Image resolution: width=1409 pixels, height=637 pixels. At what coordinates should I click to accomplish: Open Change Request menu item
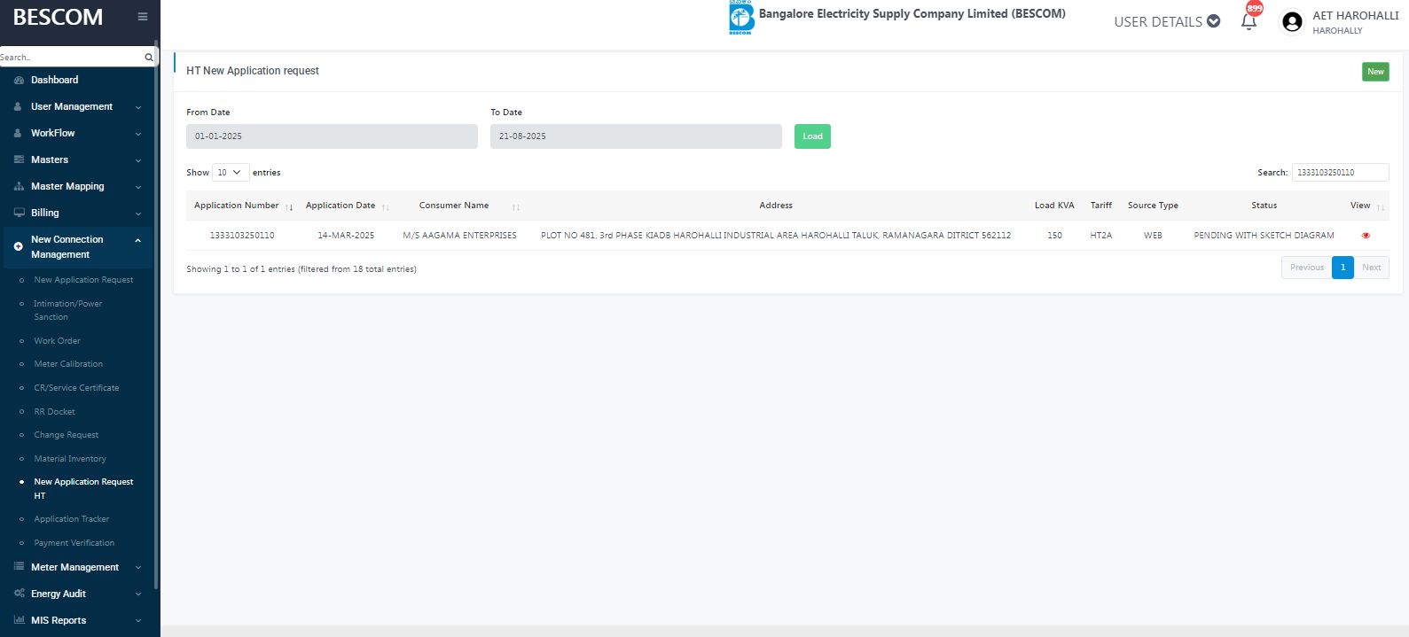(x=67, y=435)
